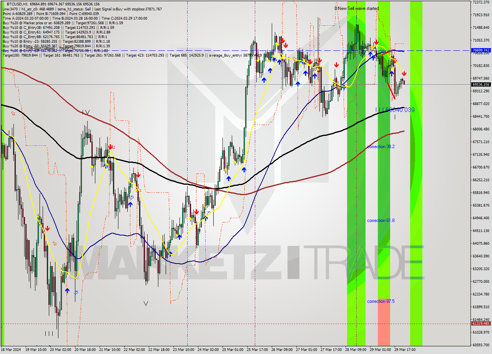Click price axis value 69312.290
The width and height of the screenshot is (492, 354).
(x=481, y=91)
